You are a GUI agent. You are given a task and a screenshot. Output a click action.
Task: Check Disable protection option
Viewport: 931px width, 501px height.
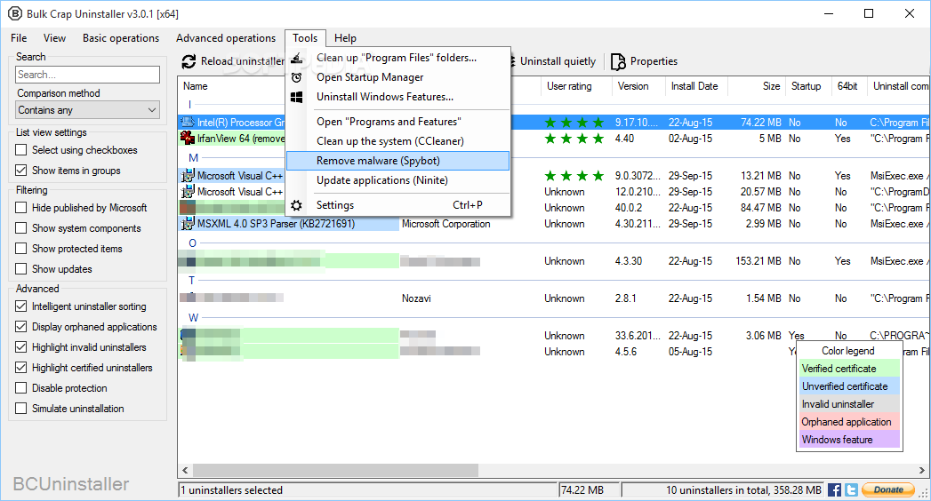click(x=20, y=388)
